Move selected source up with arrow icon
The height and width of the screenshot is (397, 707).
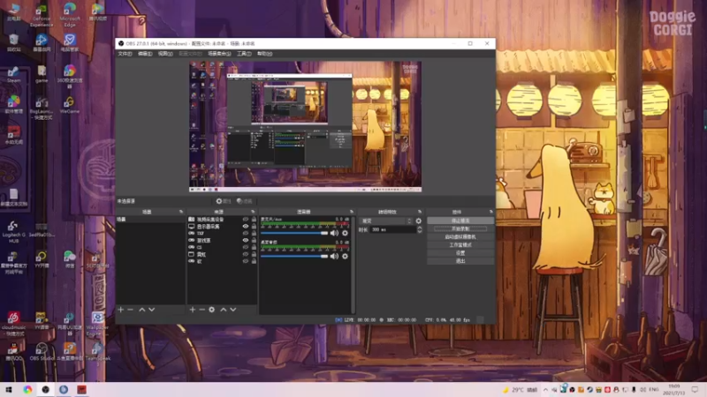click(223, 310)
